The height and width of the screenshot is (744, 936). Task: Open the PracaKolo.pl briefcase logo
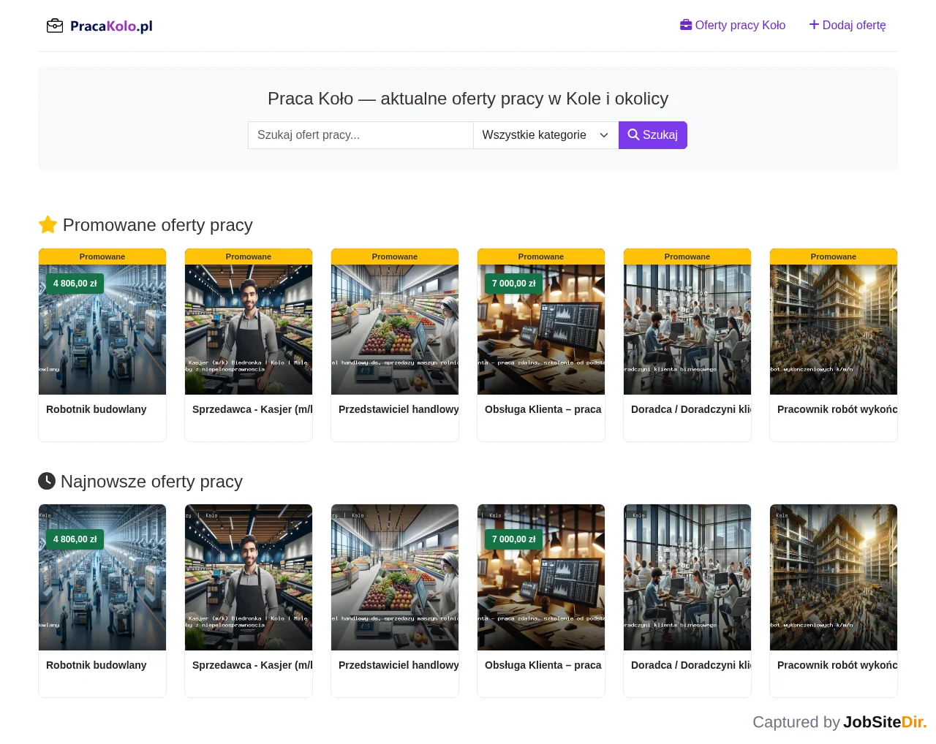[99, 26]
